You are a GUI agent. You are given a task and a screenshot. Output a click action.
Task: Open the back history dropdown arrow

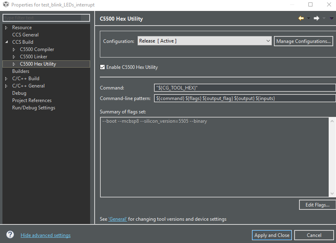pyautogui.click(x=308, y=18)
